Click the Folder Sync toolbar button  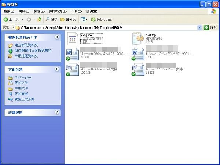pyautogui.click(x=102, y=19)
